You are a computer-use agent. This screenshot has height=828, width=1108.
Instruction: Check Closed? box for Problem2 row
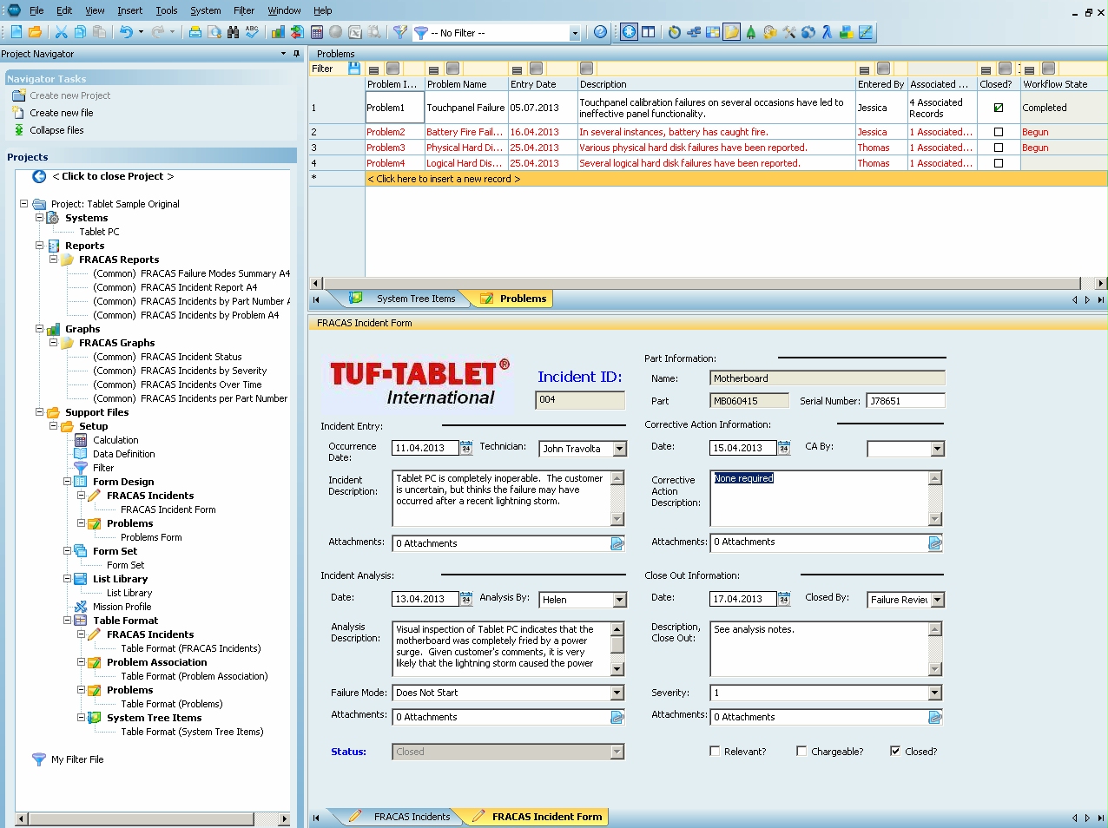[998, 132]
